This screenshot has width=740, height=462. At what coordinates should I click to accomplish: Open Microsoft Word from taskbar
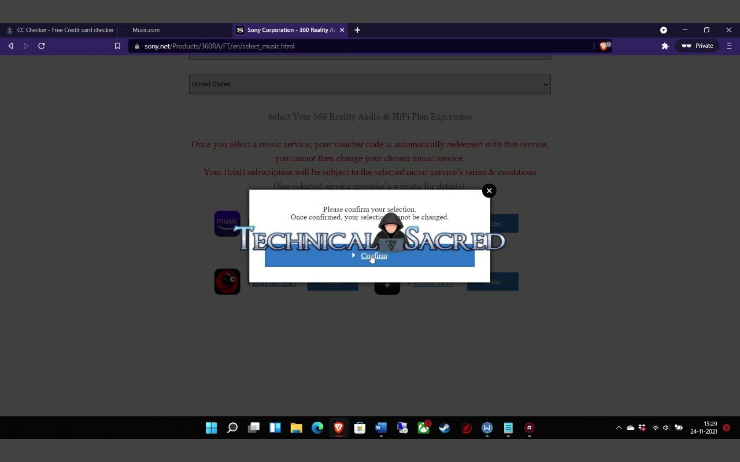[381, 428]
